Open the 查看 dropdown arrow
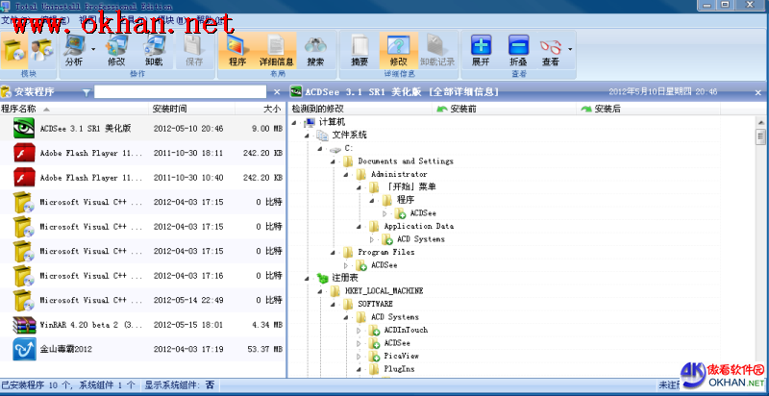 pos(570,49)
